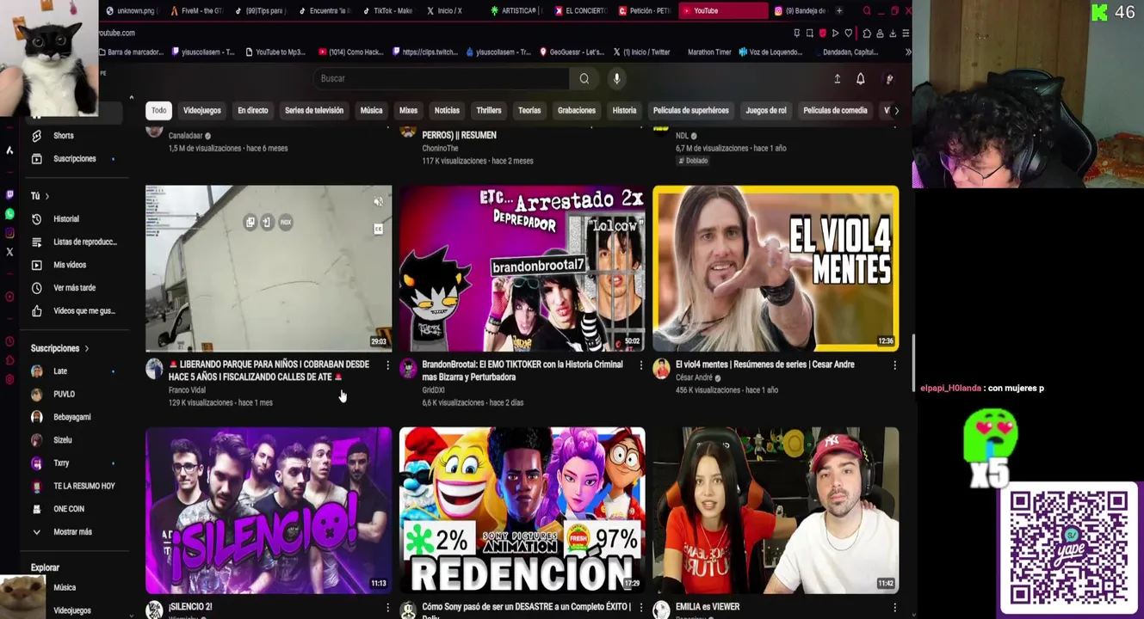Toggle subtitles on hovered video preview
Screen dimensions: 1144x619
pyautogui.click(x=378, y=229)
